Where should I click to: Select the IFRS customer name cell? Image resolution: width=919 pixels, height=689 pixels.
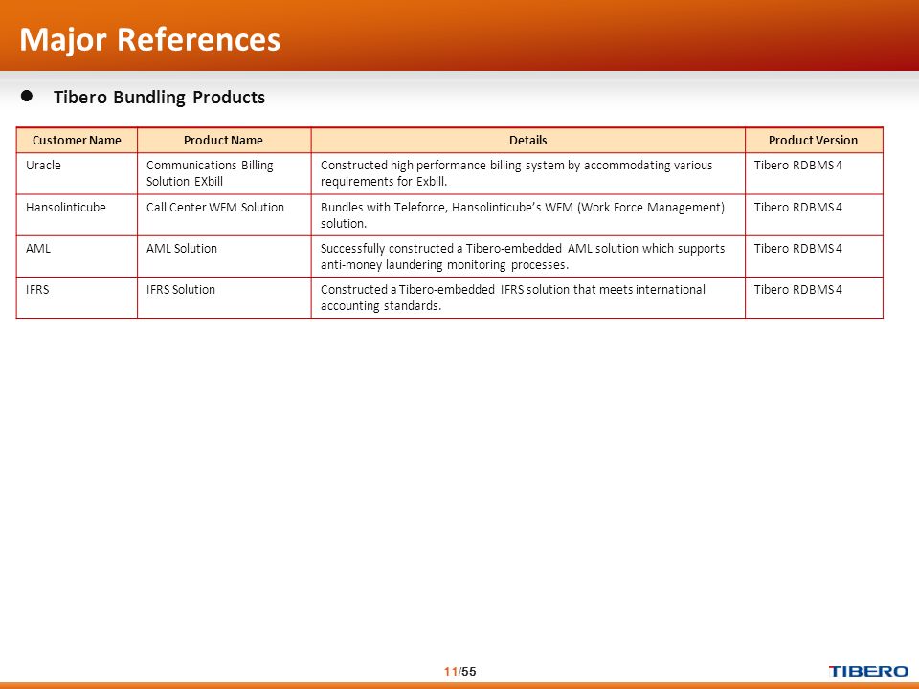tap(77, 298)
